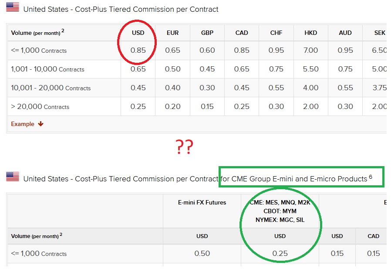The image size is (391, 269).
Task: Click GBP 0.45 in the 1,001 - 10,000 row
Action: point(207,69)
